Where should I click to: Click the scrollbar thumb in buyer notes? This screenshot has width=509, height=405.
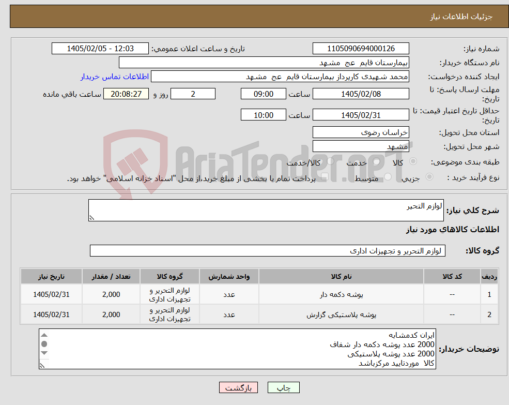click(x=44, y=344)
